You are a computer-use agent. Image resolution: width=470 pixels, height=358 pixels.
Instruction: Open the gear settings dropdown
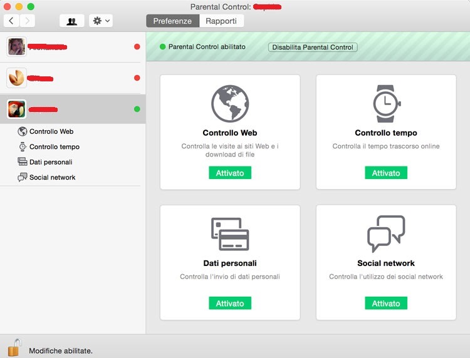[101, 21]
